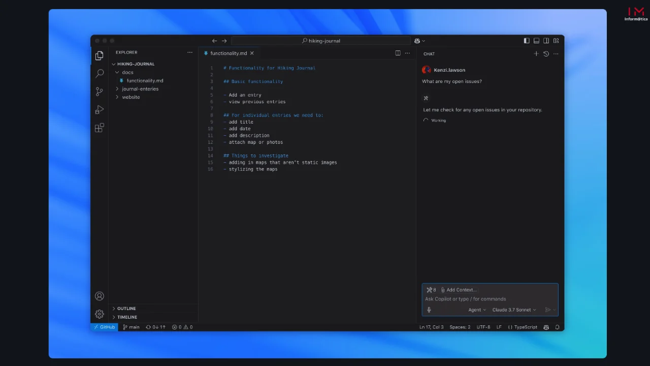Click line '## Basic functionality'
The image size is (650, 366).
(253, 81)
